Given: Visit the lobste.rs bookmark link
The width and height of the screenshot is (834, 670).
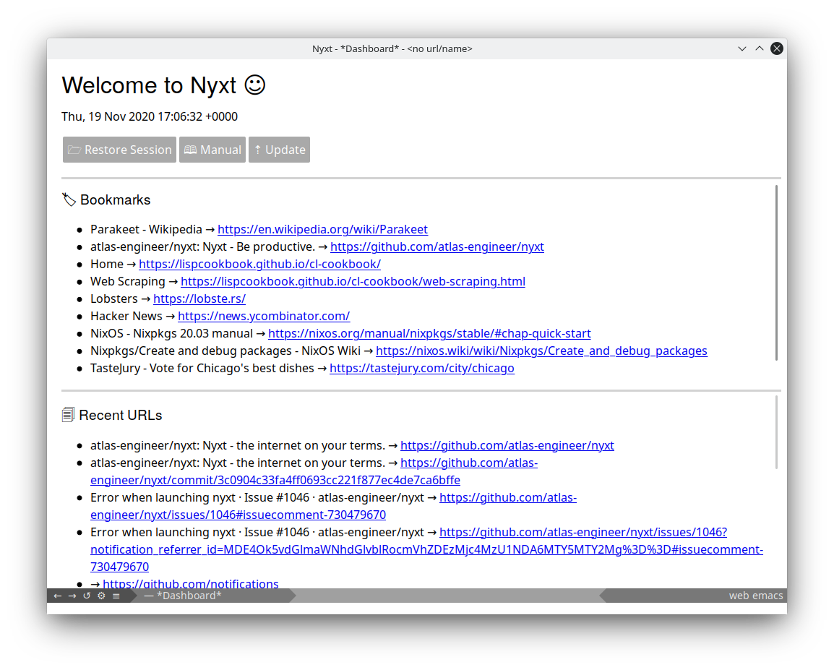Looking at the screenshot, I should pos(199,299).
